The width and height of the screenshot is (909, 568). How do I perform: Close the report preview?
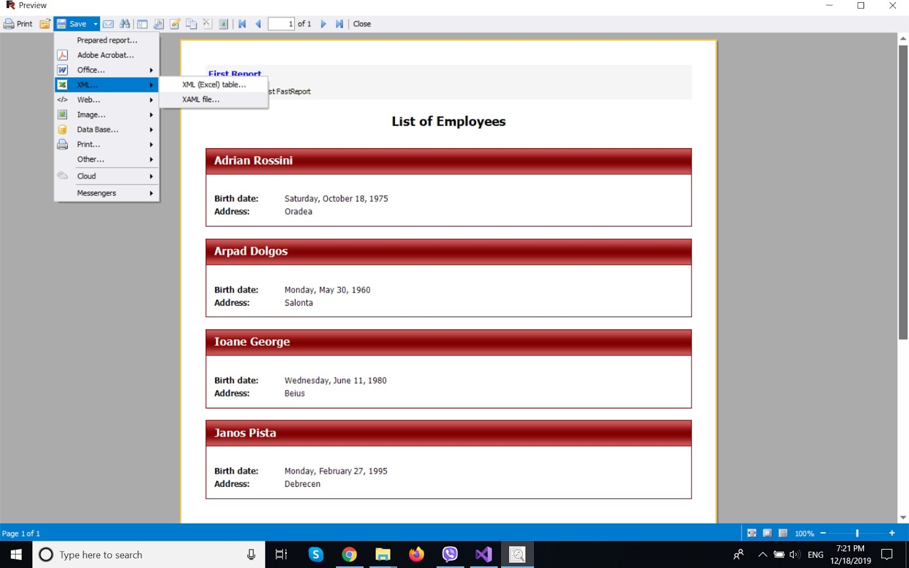point(362,24)
